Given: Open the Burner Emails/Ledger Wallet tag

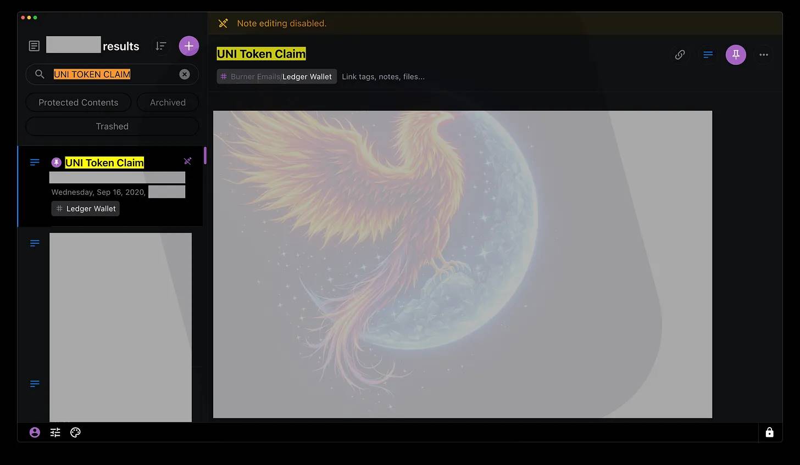Looking at the screenshot, I should (x=277, y=77).
